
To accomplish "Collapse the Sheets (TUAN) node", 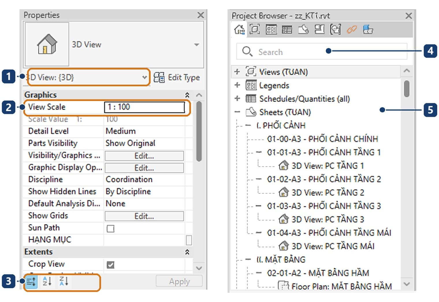I will click(x=237, y=112).
